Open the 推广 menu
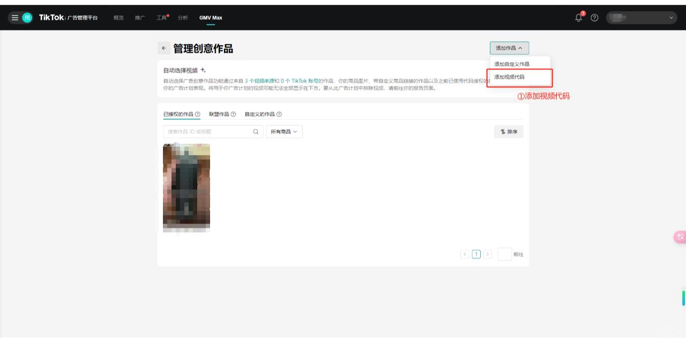 click(140, 18)
